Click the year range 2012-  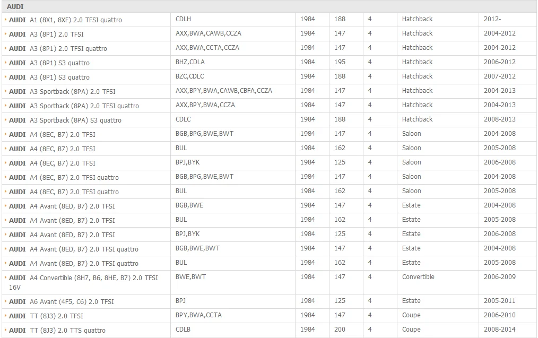[x=492, y=19]
